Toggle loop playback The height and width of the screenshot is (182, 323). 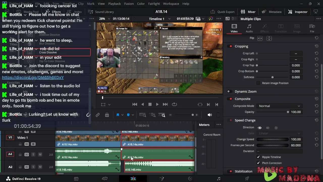pyautogui.click(x=174, y=104)
